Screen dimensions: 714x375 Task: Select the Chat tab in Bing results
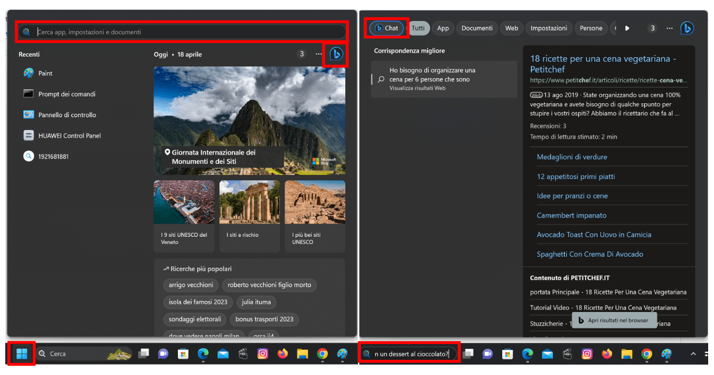pyautogui.click(x=386, y=27)
